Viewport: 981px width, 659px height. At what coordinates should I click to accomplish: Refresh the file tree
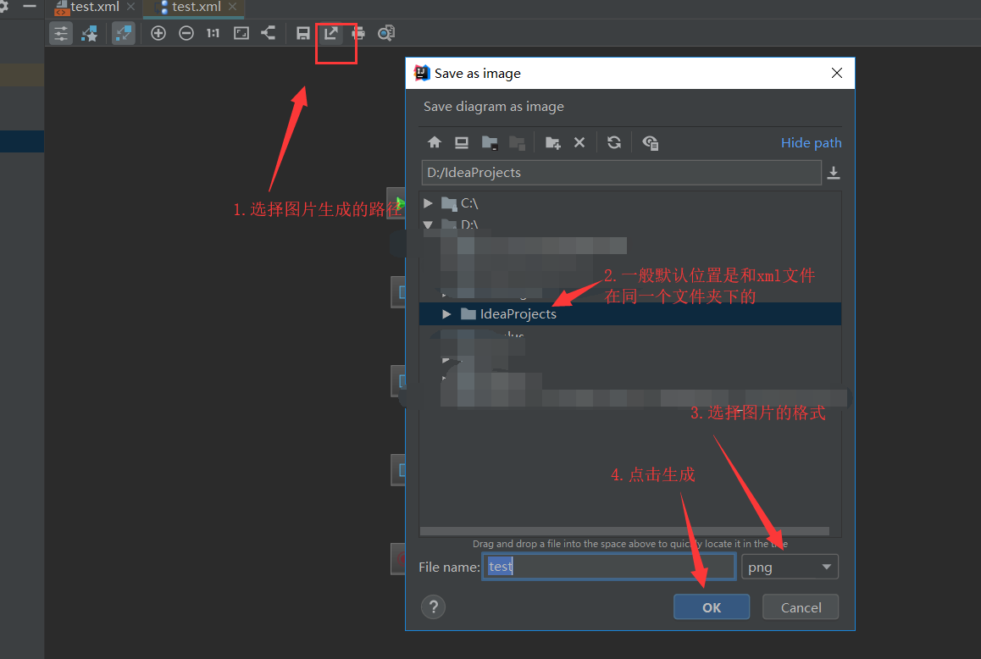[614, 142]
